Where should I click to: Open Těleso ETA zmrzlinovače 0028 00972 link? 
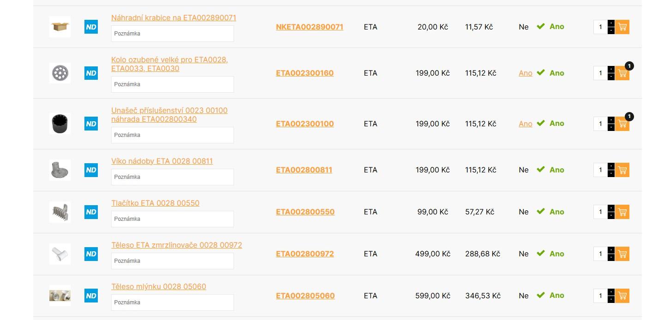tap(177, 245)
